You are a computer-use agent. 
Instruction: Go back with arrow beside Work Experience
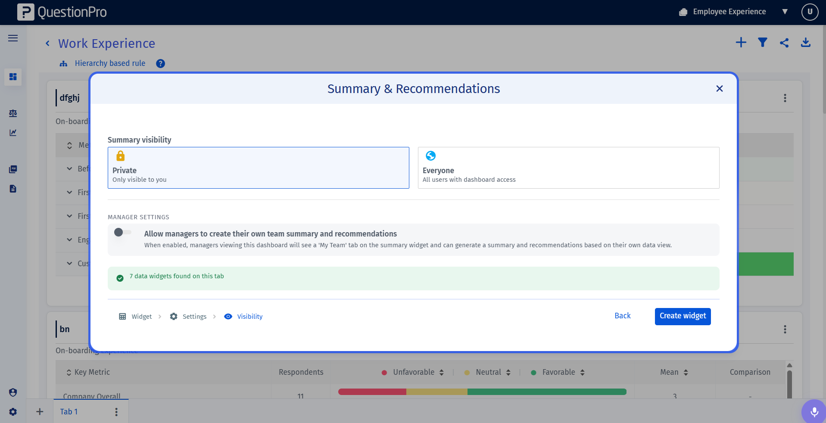47,44
